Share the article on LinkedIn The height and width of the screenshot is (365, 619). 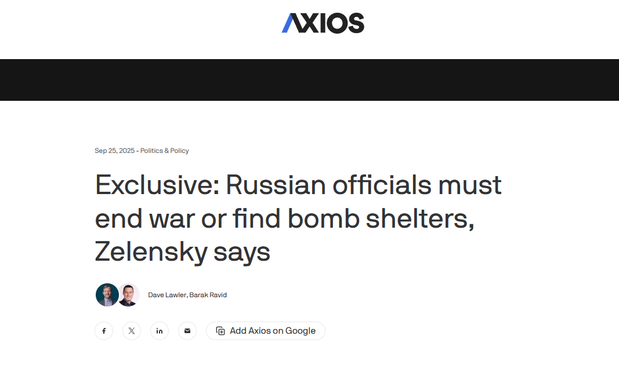[160, 331]
